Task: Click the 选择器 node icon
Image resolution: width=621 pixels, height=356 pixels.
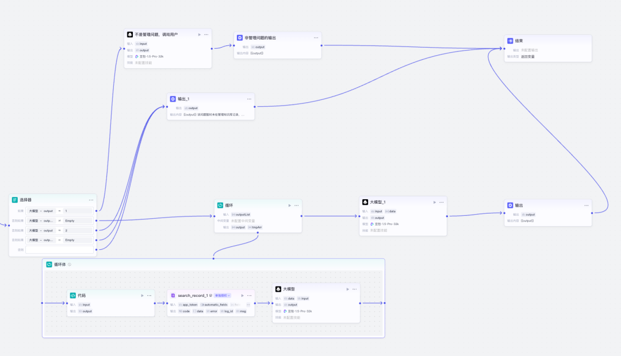Action: pos(14,200)
